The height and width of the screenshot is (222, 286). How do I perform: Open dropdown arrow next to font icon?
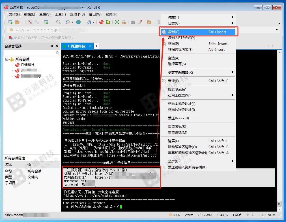click(x=93, y=22)
